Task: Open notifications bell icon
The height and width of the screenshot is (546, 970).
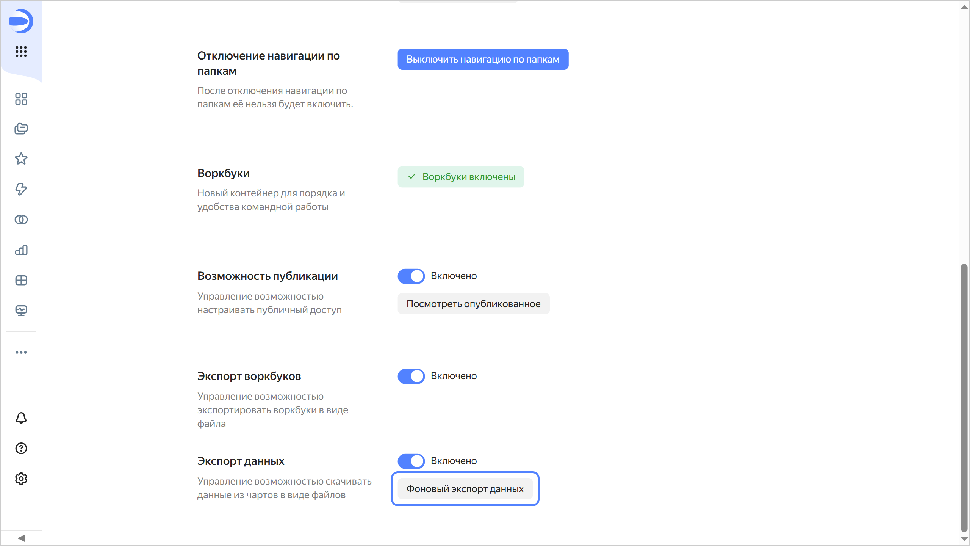Action: pyautogui.click(x=21, y=418)
